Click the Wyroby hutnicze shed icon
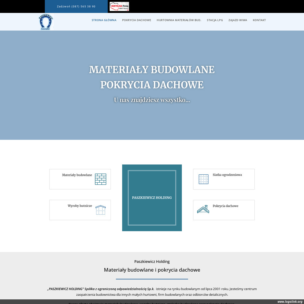This screenshot has width=304, height=304. point(101,210)
